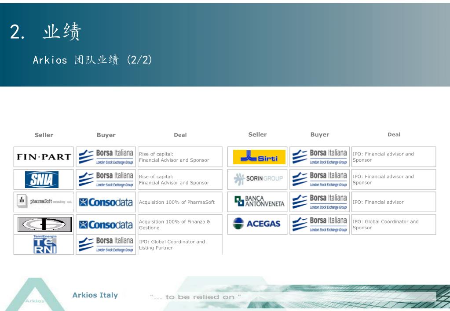The image size is (450, 311).
Task: Select the SNIA seller logo
Action: click(x=42, y=179)
